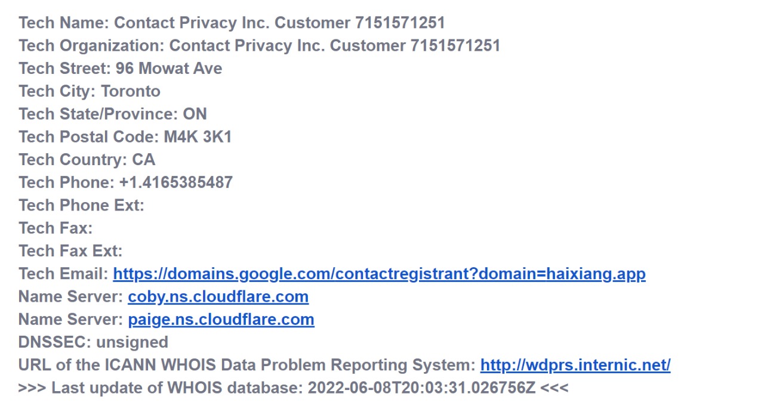
Task: Click the Tech Organization line text
Action: click(x=259, y=46)
